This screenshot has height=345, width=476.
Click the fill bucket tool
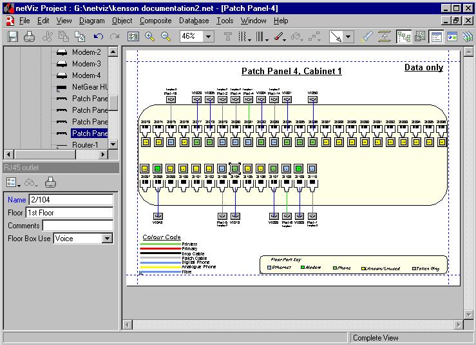[296, 37]
